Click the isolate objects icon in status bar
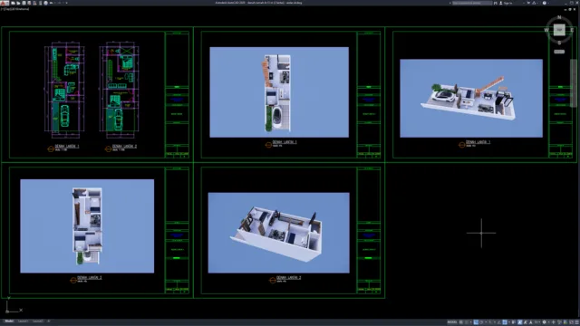Viewport: 580px width, 326px height. pyautogui.click(x=559, y=322)
